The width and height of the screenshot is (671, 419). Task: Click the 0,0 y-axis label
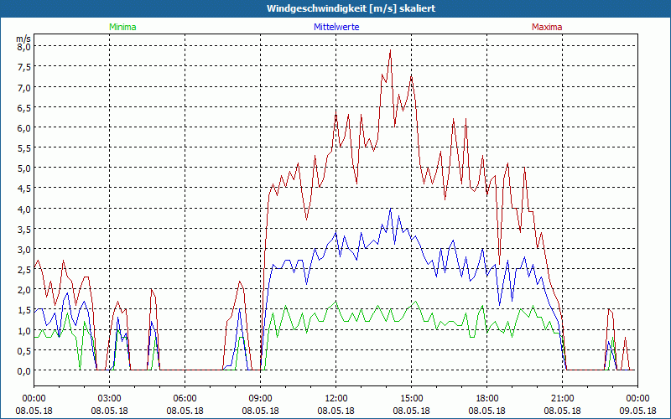click(24, 371)
